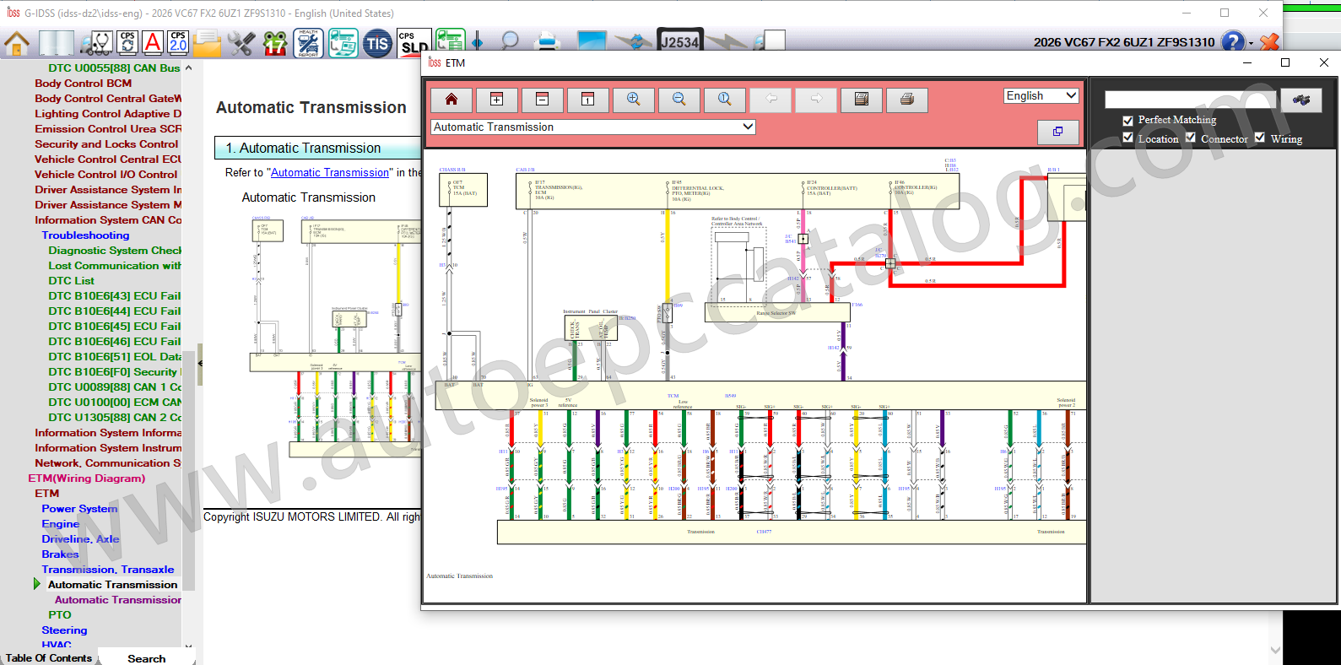The image size is (1341, 665).
Task: Click the red letter A toolbar icon
Action: coord(153,43)
